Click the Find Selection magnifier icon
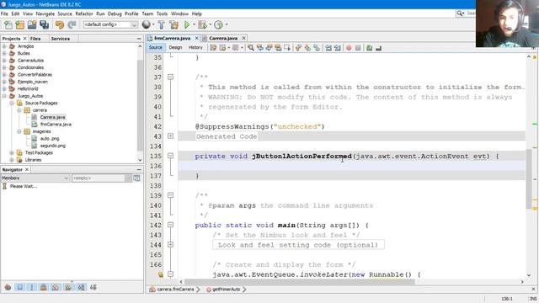Screen dimensions: 539x303 pyautogui.click(x=251, y=48)
